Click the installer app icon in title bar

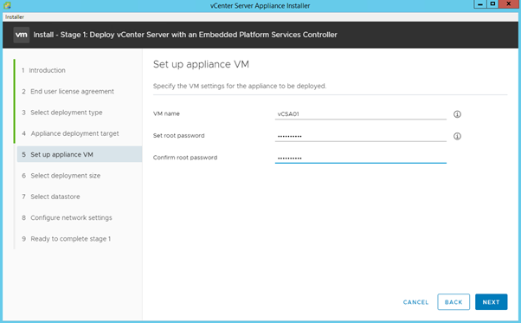7,5
